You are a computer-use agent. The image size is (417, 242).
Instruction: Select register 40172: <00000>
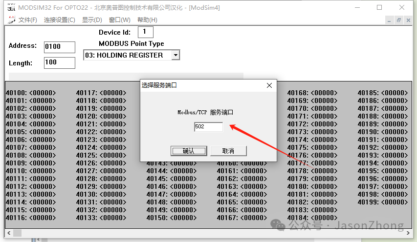[x=312, y=124]
